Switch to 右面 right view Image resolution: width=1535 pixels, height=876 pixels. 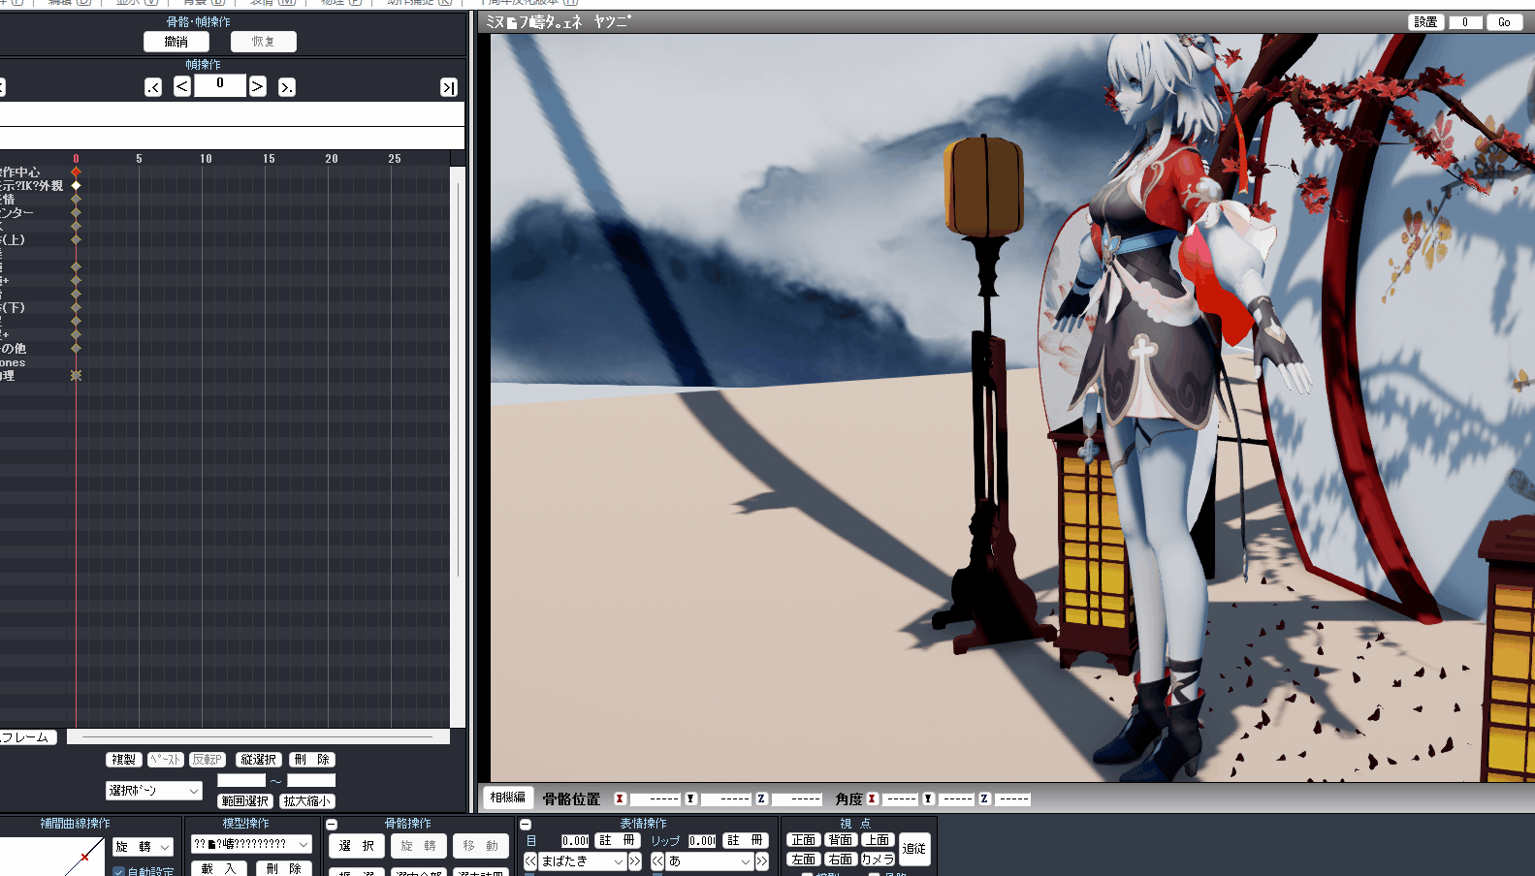pos(841,860)
